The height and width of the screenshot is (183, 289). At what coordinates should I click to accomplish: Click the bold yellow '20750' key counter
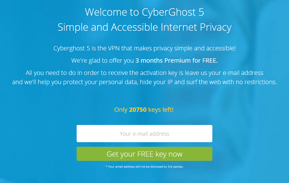pos(138,110)
